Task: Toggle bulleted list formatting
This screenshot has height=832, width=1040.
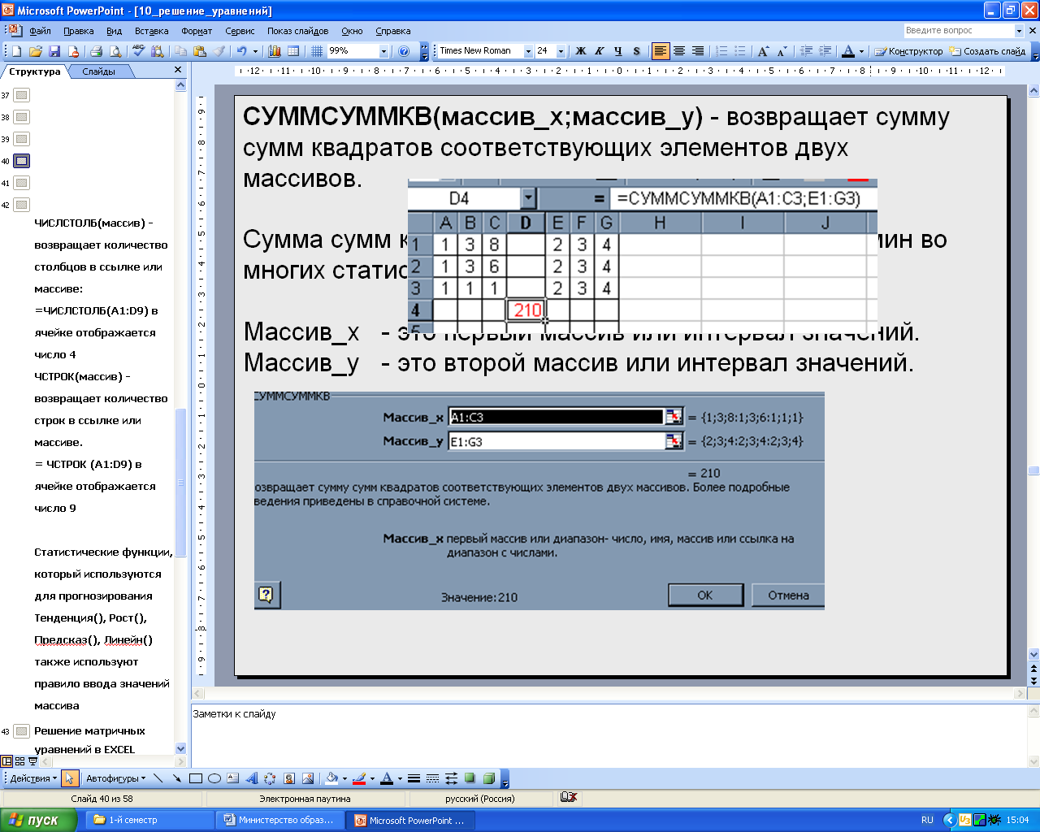Action: pyautogui.click(x=740, y=51)
